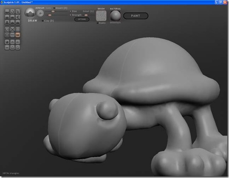Screen dimensions: 229x178
Task: Click the Save file icon
Action: click(18, 42)
